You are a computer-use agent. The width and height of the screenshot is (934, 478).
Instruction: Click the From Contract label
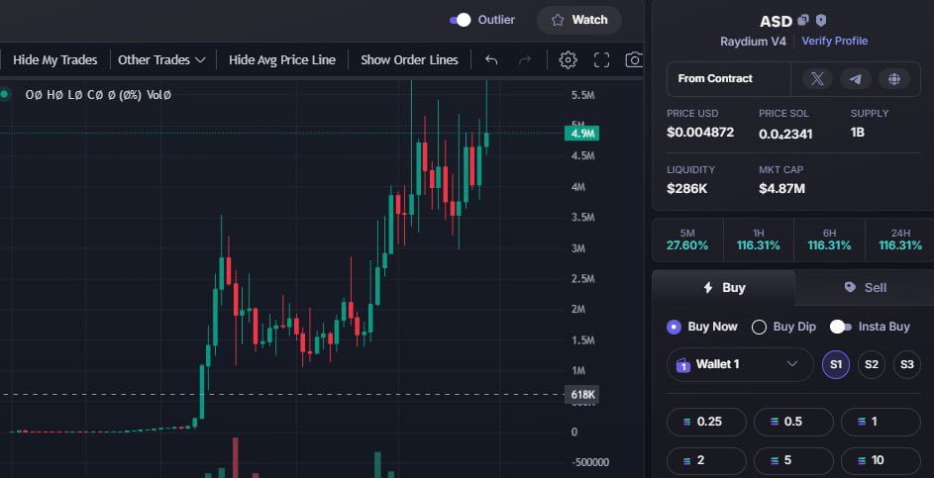[x=715, y=78]
